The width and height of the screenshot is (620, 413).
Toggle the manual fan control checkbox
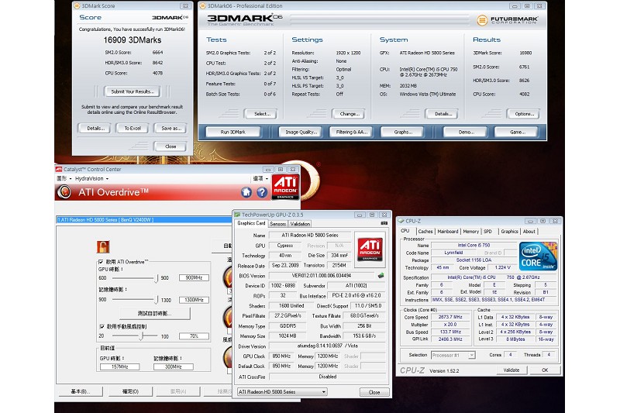(x=102, y=326)
